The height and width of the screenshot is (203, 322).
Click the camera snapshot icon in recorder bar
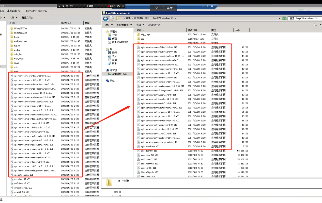pos(118,6)
